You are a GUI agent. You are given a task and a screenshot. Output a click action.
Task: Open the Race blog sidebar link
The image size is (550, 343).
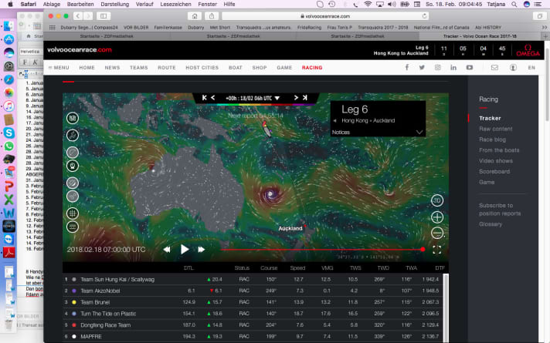(x=493, y=140)
